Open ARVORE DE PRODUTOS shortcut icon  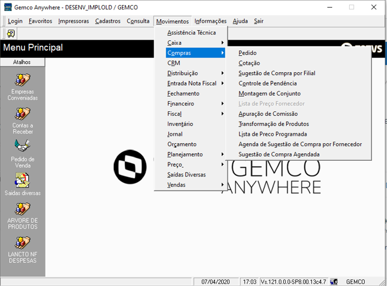(22, 209)
